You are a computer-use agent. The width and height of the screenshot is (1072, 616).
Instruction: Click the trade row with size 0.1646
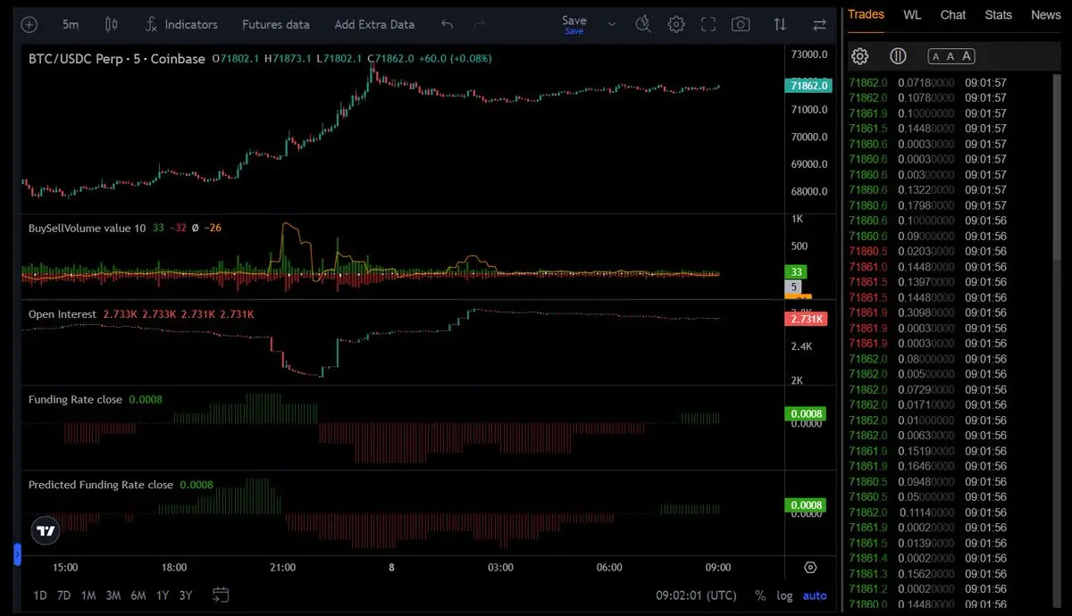point(929,466)
